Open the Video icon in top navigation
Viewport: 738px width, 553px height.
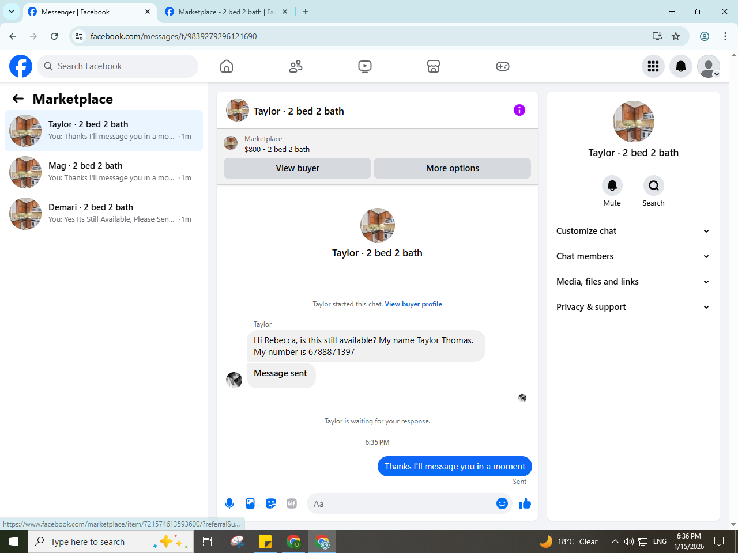(x=365, y=66)
